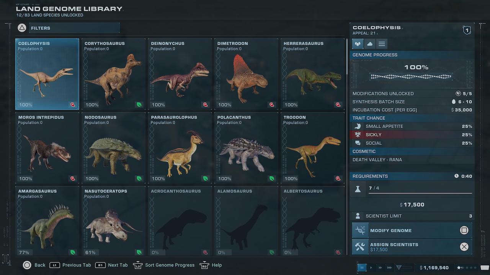
Task: Select the eggs tab in Coelophysis panel
Action: pos(358,44)
